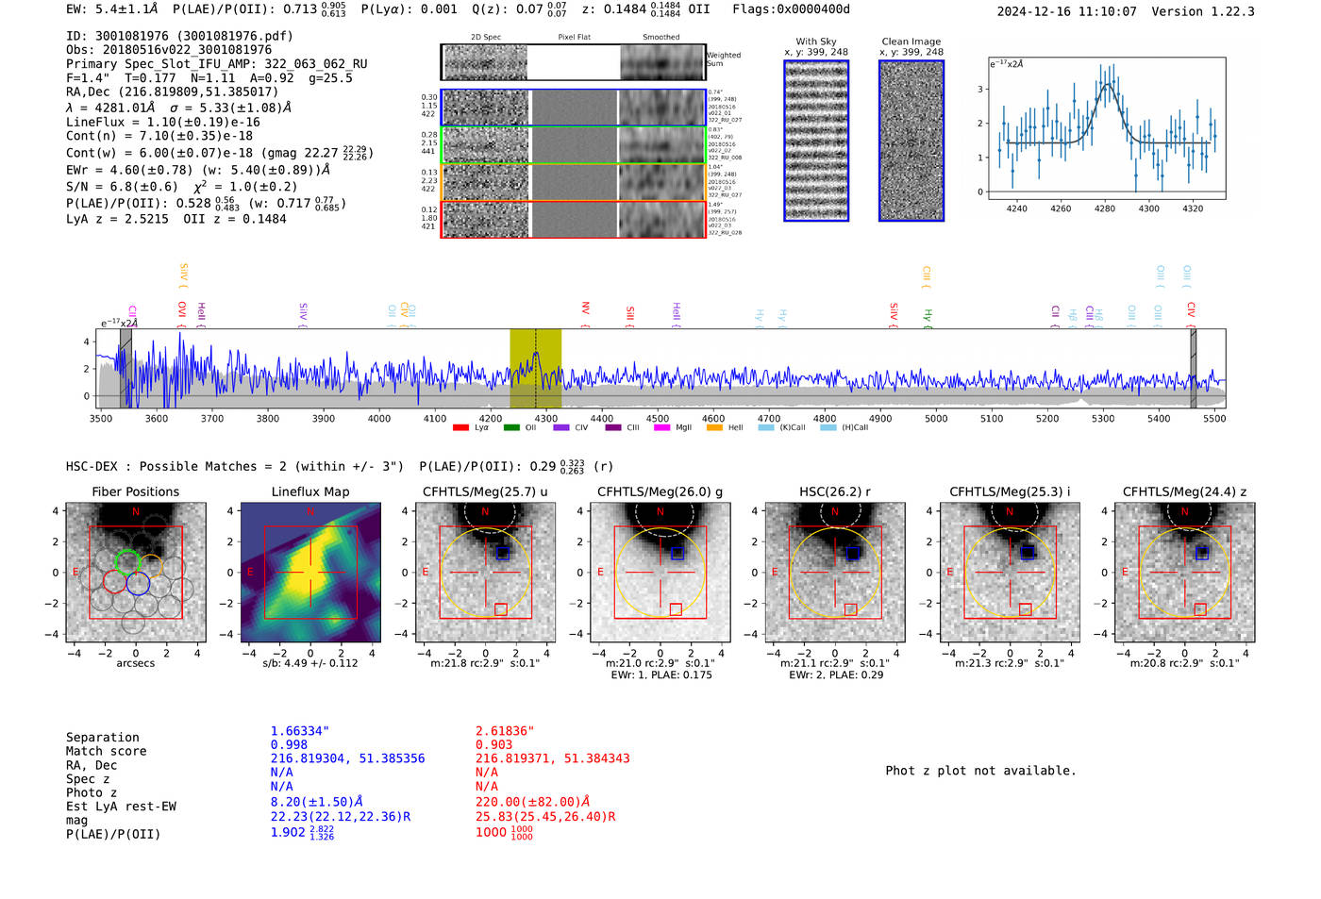Select the CFHTLS/Meg(24.4) z cutout
The width and height of the screenshot is (1321, 899).
click(x=1184, y=572)
